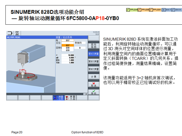Choose G19 from the dropdown list
The height and width of the screenshot is (136, 182).
coord(68,50)
